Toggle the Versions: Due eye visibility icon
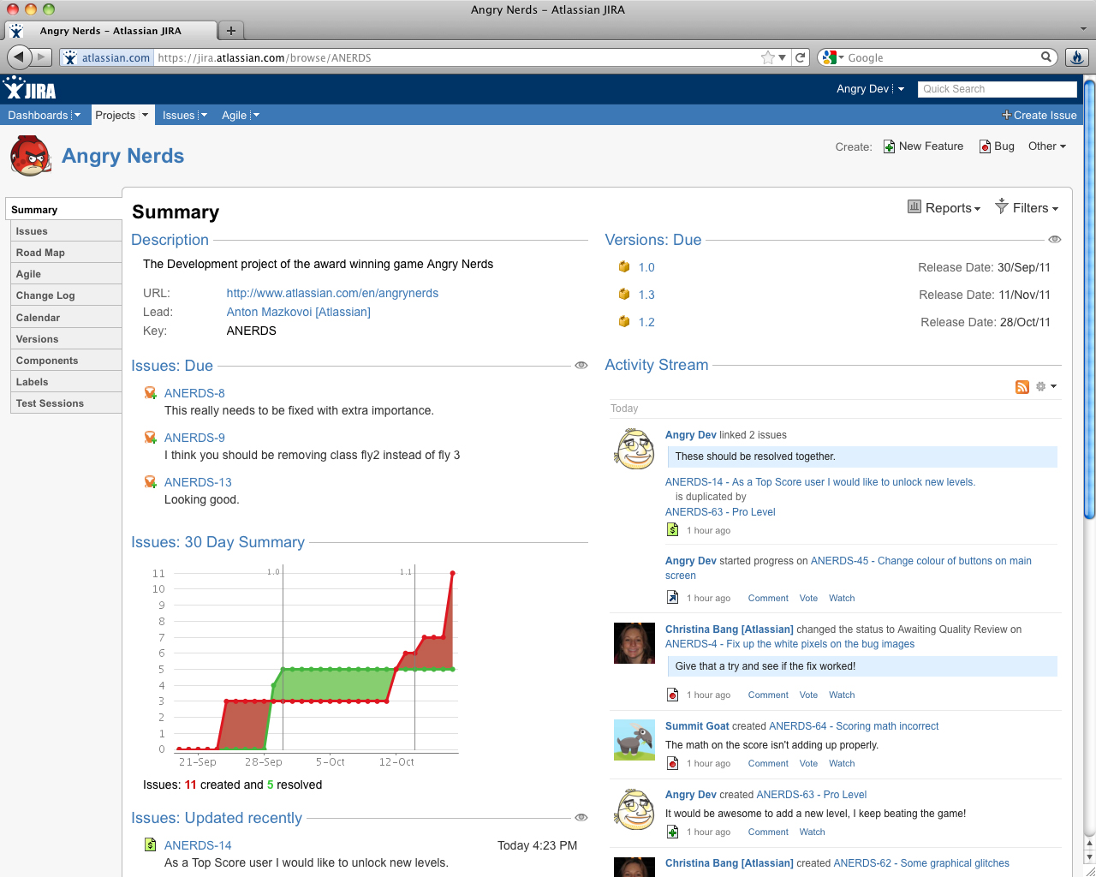The width and height of the screenshot is (1096, 877). 1054,240
